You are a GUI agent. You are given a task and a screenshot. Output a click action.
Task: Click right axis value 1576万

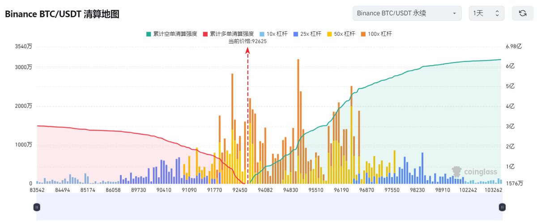(x=515, y=183)
